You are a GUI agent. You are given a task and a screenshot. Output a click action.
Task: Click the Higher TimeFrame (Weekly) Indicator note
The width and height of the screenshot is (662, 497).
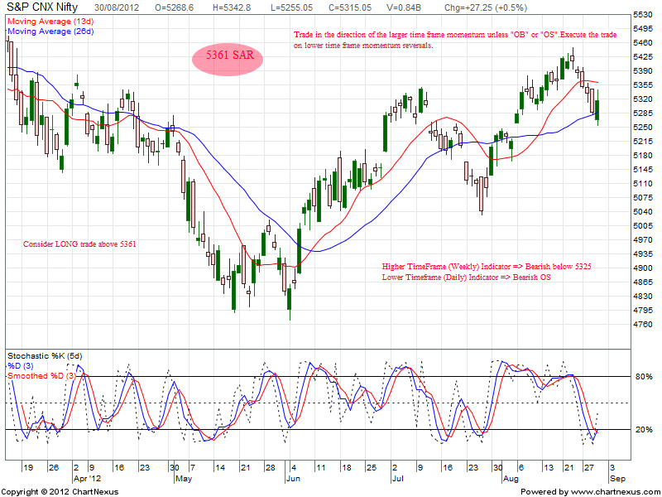click(487, 266)
